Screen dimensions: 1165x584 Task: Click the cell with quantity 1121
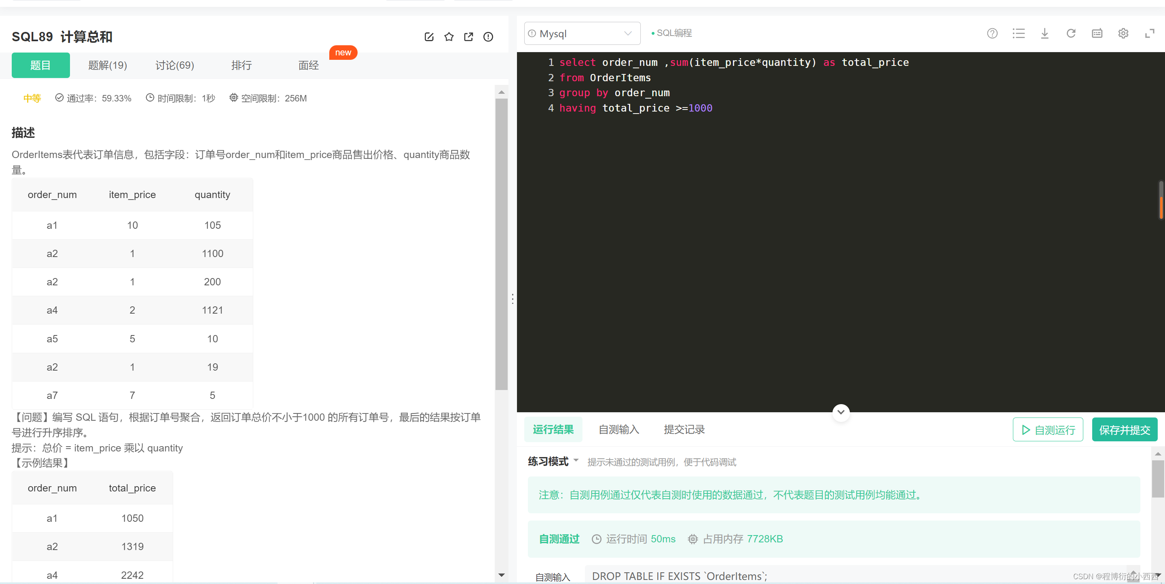click(212, 310)
